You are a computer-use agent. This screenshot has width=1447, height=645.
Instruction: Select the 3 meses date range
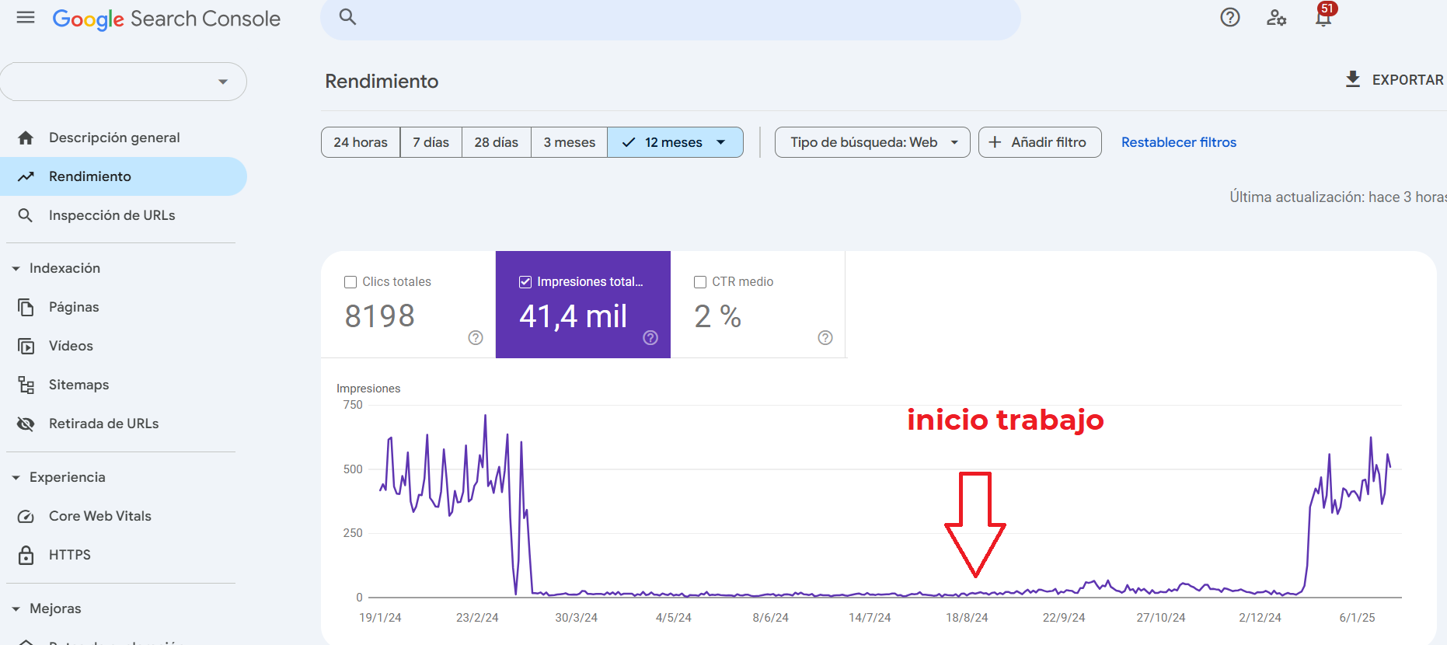[570, 142]
